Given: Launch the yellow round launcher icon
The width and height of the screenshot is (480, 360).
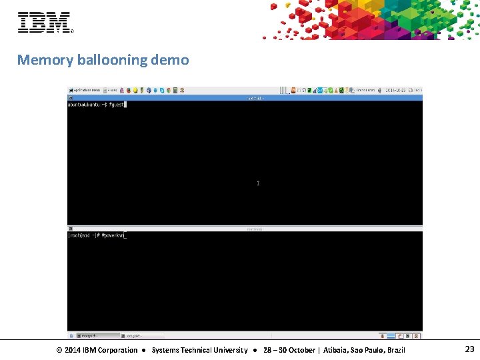Looking at the screenshot, I should point(135,90).
